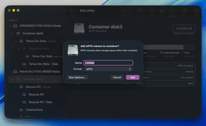
Task: Click the Add Volume plus icon
Action: pos(123,11)
